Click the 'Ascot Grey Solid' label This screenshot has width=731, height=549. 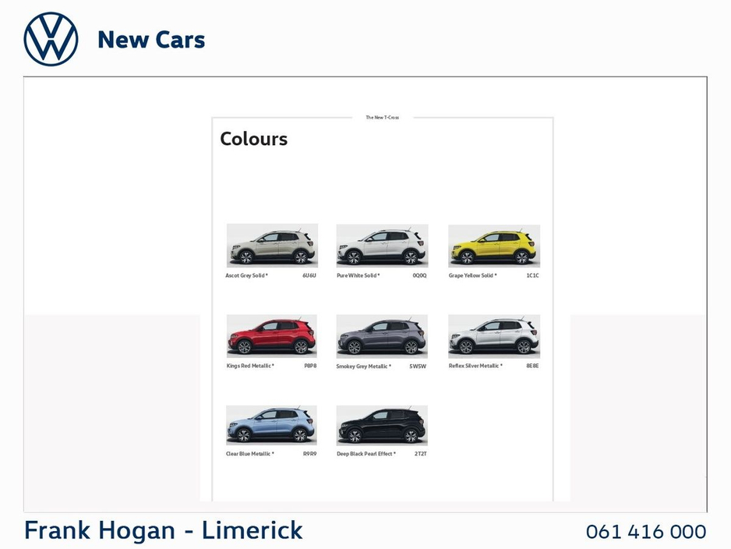246,275
